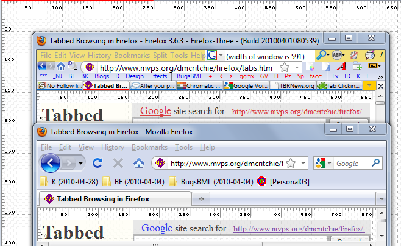Image resolution: width=401 pixels, height=246 pixels.
Task: Switch to the No Follow li... tab in the upper window
Action: pos(60,85)
